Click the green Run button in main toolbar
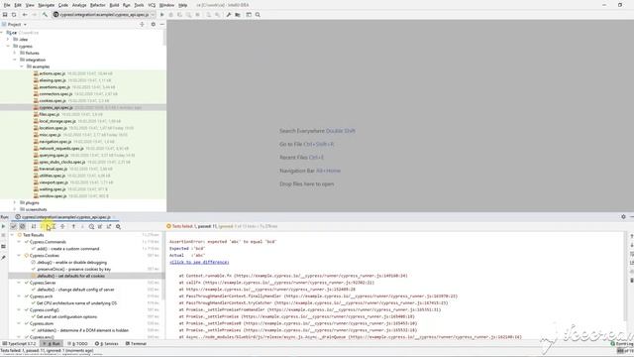 162,15
